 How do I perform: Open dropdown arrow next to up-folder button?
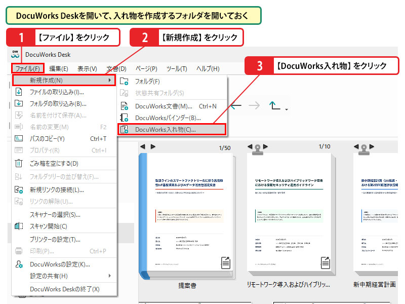click(x=287, y=109)
